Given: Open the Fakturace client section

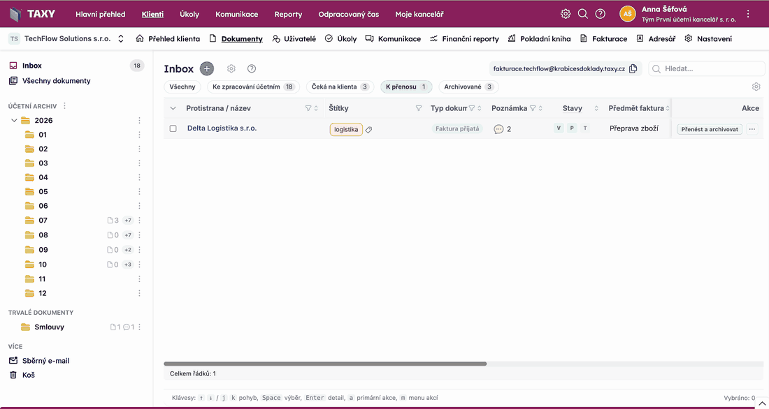Looking at the screenshot, I should 603,38.
